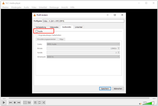The image size is (158, 106).
Task: Click the Speichern button
Action: click(105, 89)
